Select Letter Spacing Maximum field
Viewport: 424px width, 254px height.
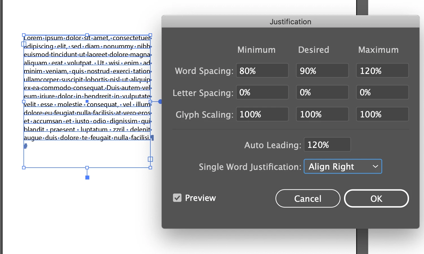point(382,92)
